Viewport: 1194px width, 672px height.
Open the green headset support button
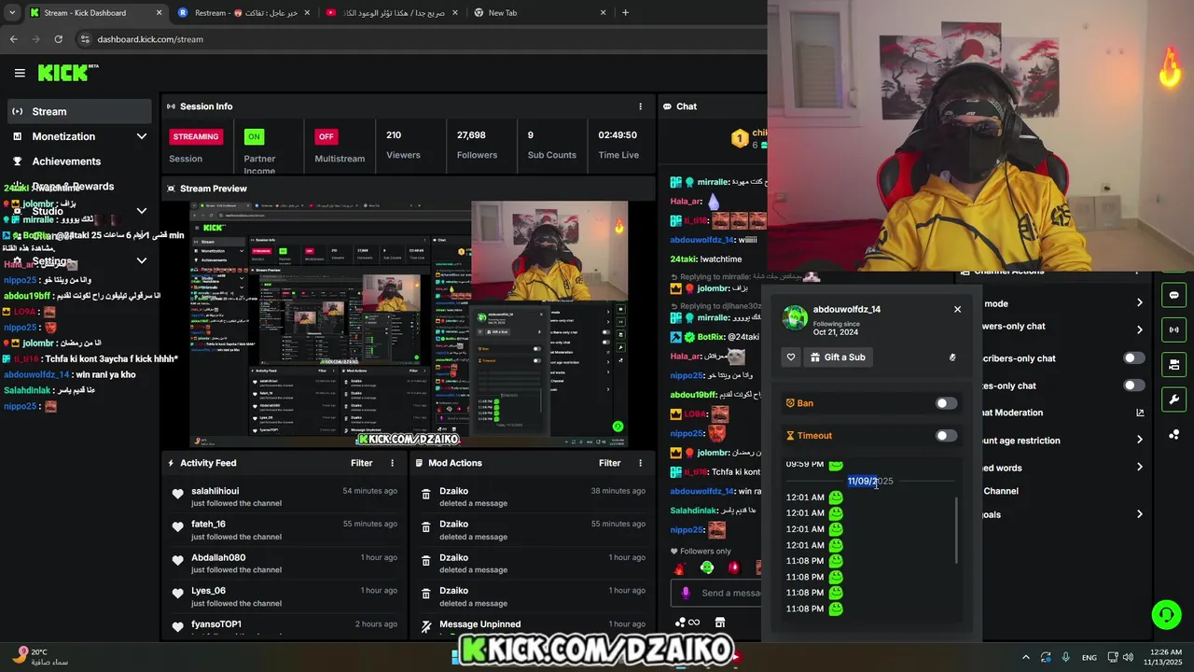1166,615
